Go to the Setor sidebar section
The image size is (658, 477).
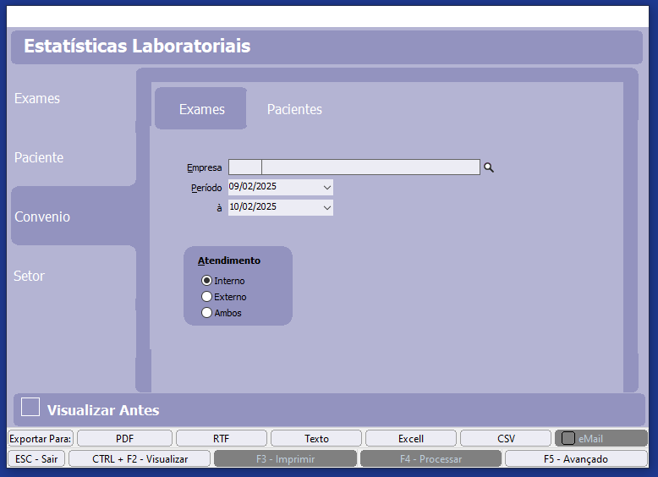coord(29,276)
